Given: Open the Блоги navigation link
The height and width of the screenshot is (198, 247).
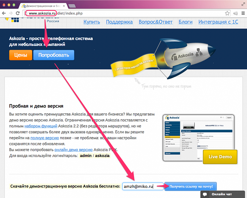Looking at the screenshot, I should (x=186, y=22).
